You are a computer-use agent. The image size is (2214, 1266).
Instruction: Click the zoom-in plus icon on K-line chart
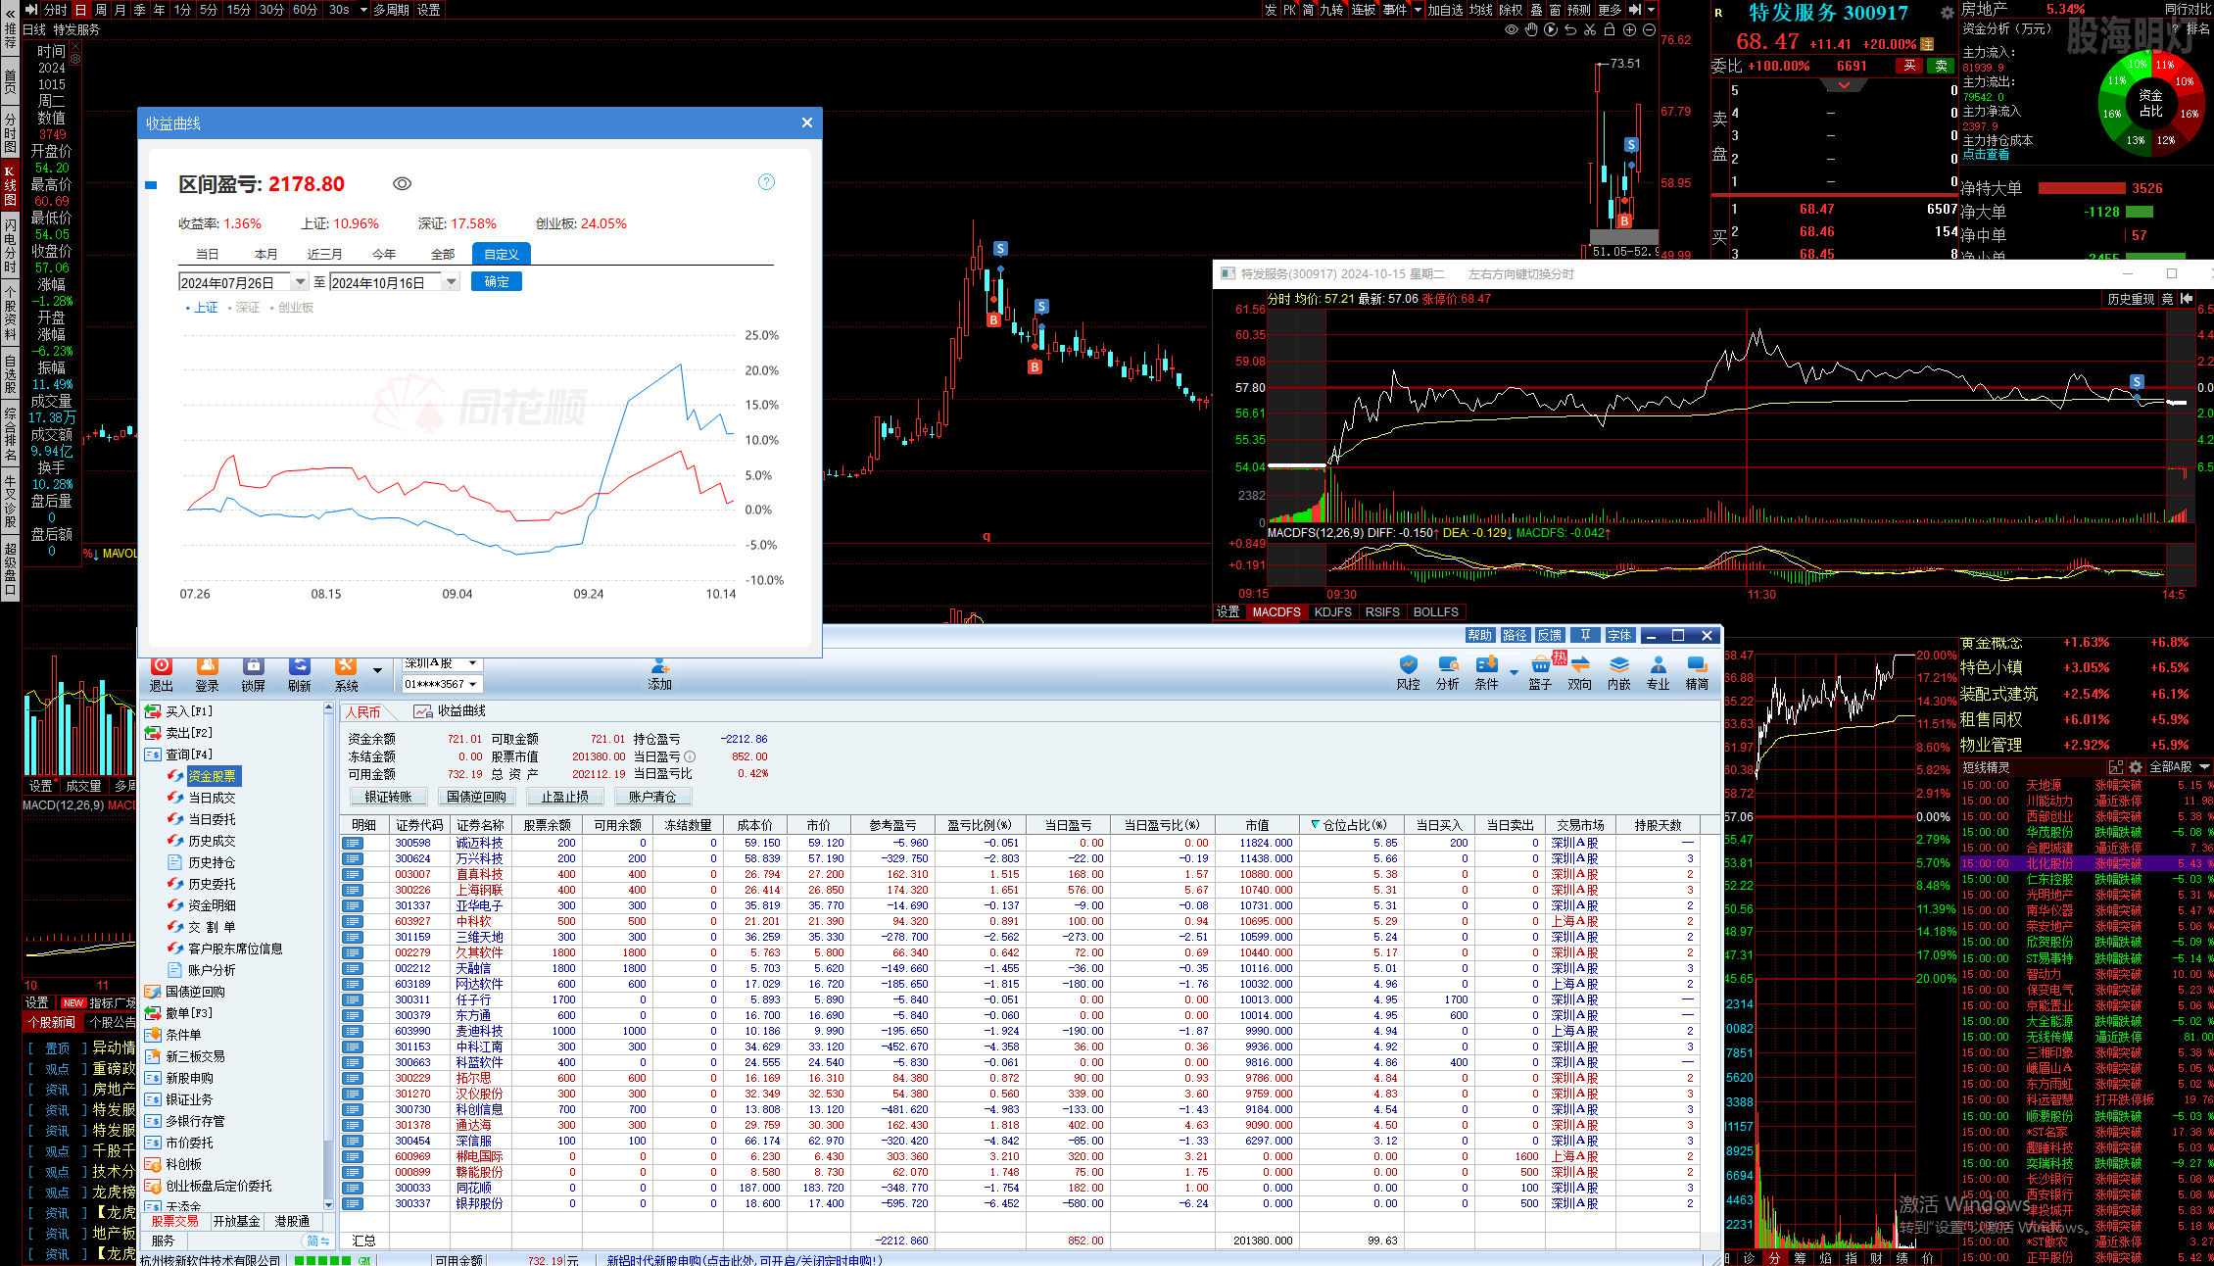pos(1629,29)
